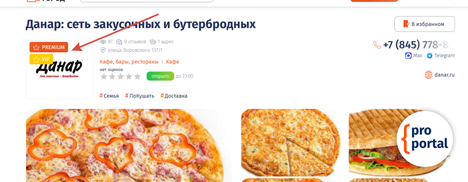Viewport: 468px width, 182px height.
Task: Click the location pin icon by address
Action: click(103, 50)
